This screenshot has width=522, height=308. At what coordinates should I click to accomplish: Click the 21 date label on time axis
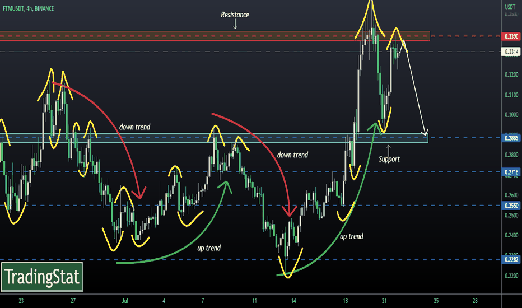coord(384,301)
